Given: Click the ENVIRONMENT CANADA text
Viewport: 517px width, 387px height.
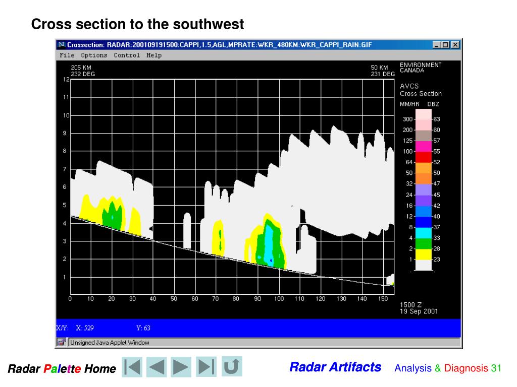Looking at the screenshot, I should pyautogui.click(x=421, y=68).
